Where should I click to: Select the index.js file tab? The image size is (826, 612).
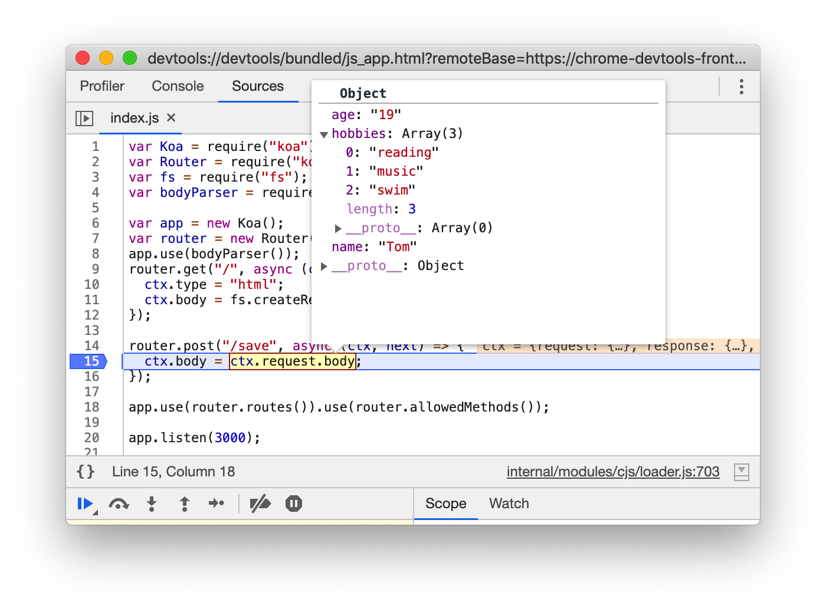(x=135, y=118)
